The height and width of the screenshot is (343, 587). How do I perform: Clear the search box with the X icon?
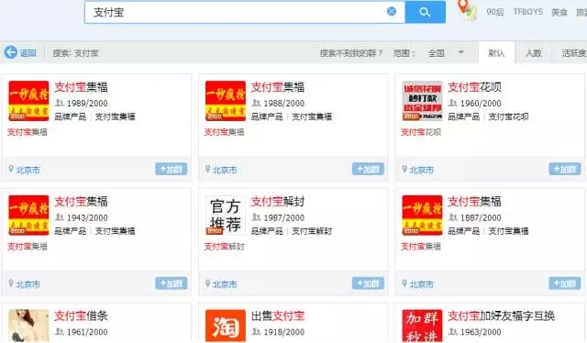[x=392, y=12]
